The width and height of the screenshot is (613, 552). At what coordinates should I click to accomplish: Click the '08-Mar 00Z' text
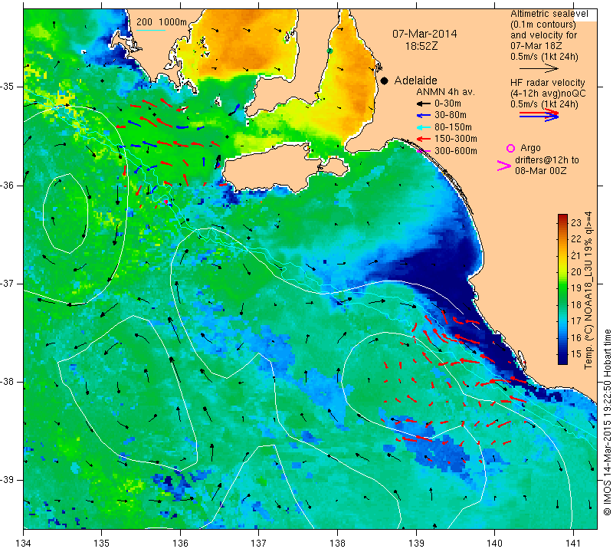(541, 171)
